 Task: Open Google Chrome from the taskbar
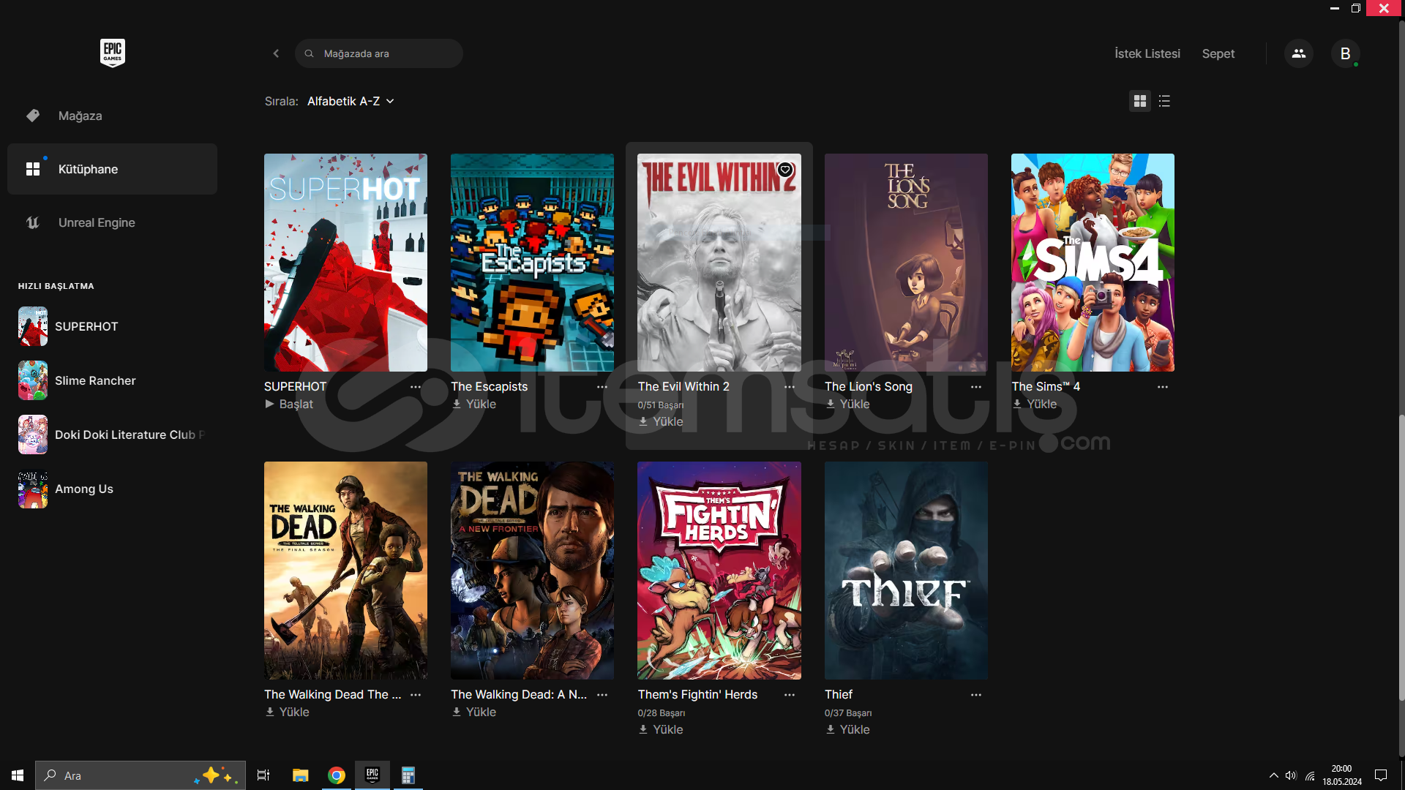(x=337, y=775)
